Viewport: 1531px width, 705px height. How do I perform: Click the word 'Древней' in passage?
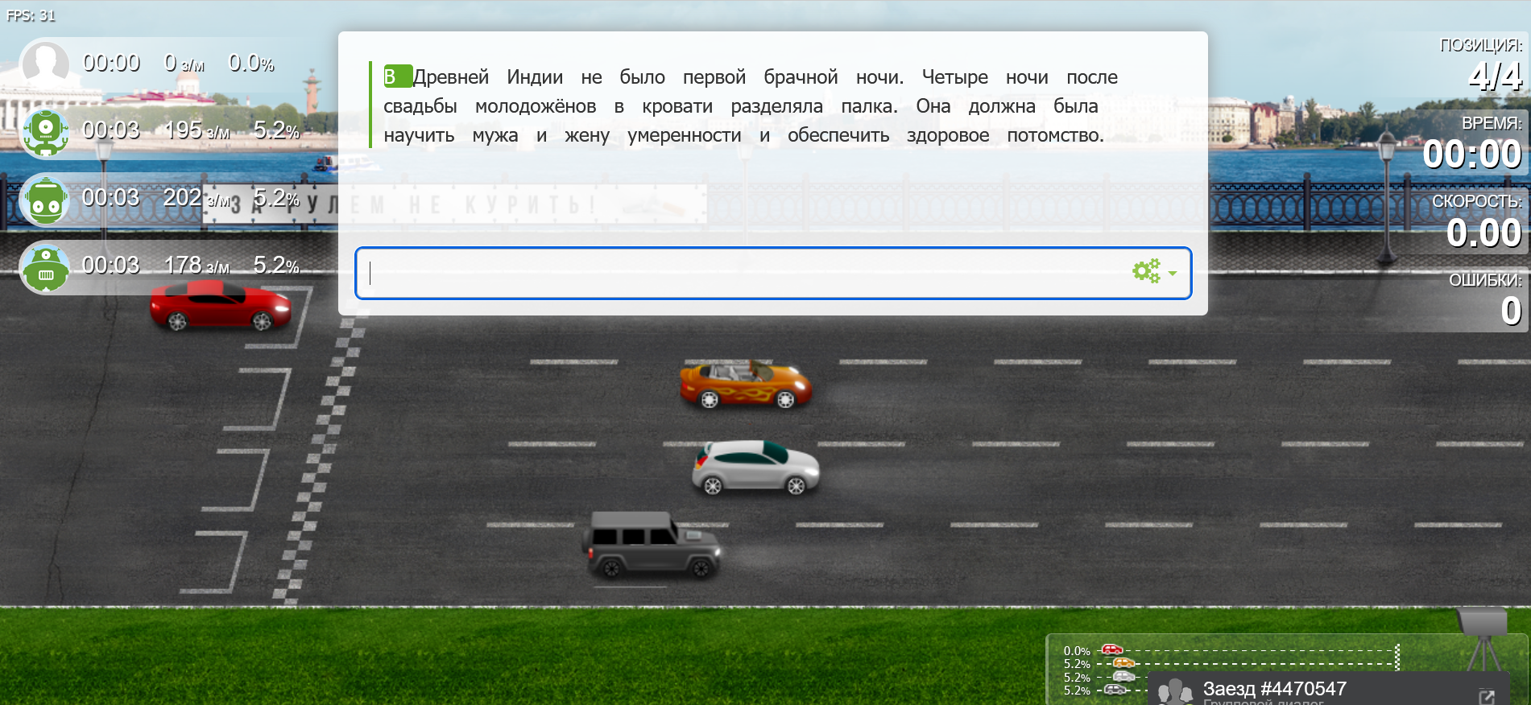(x=451, y=77)
